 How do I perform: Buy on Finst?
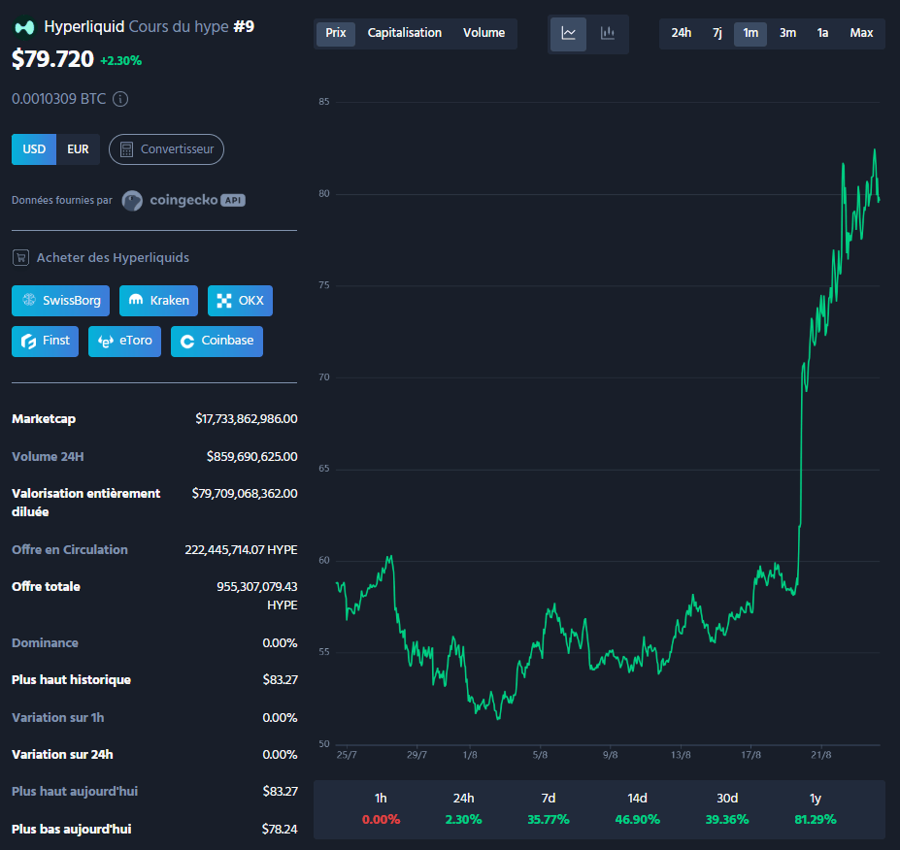point(46,342)
